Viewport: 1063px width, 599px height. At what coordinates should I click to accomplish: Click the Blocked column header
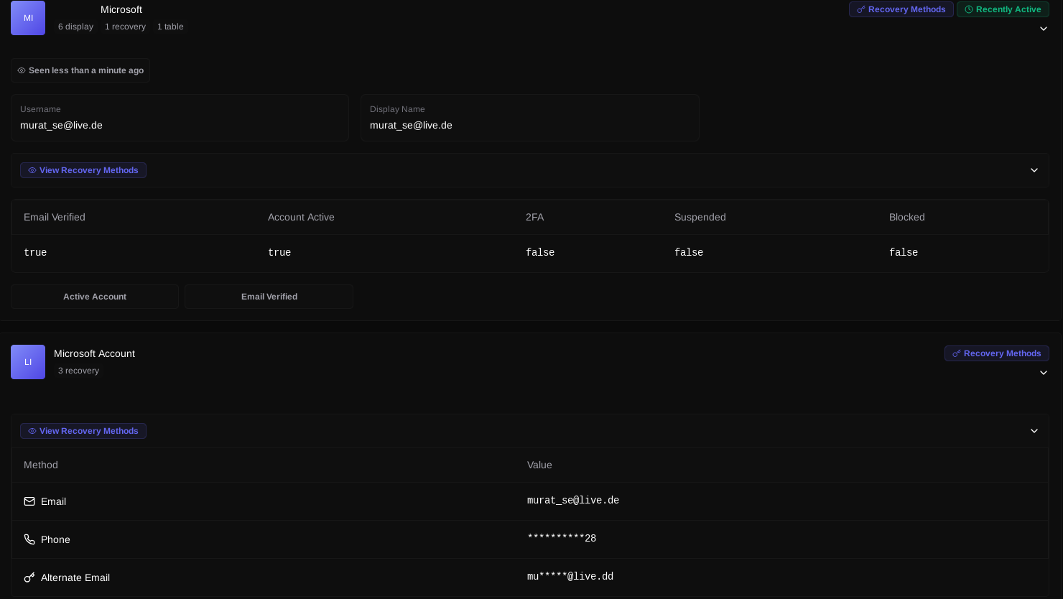pyautogui.click(x=906, y=217)
